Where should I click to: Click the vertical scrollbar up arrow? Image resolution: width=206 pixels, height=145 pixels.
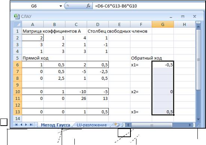[198, 27]
